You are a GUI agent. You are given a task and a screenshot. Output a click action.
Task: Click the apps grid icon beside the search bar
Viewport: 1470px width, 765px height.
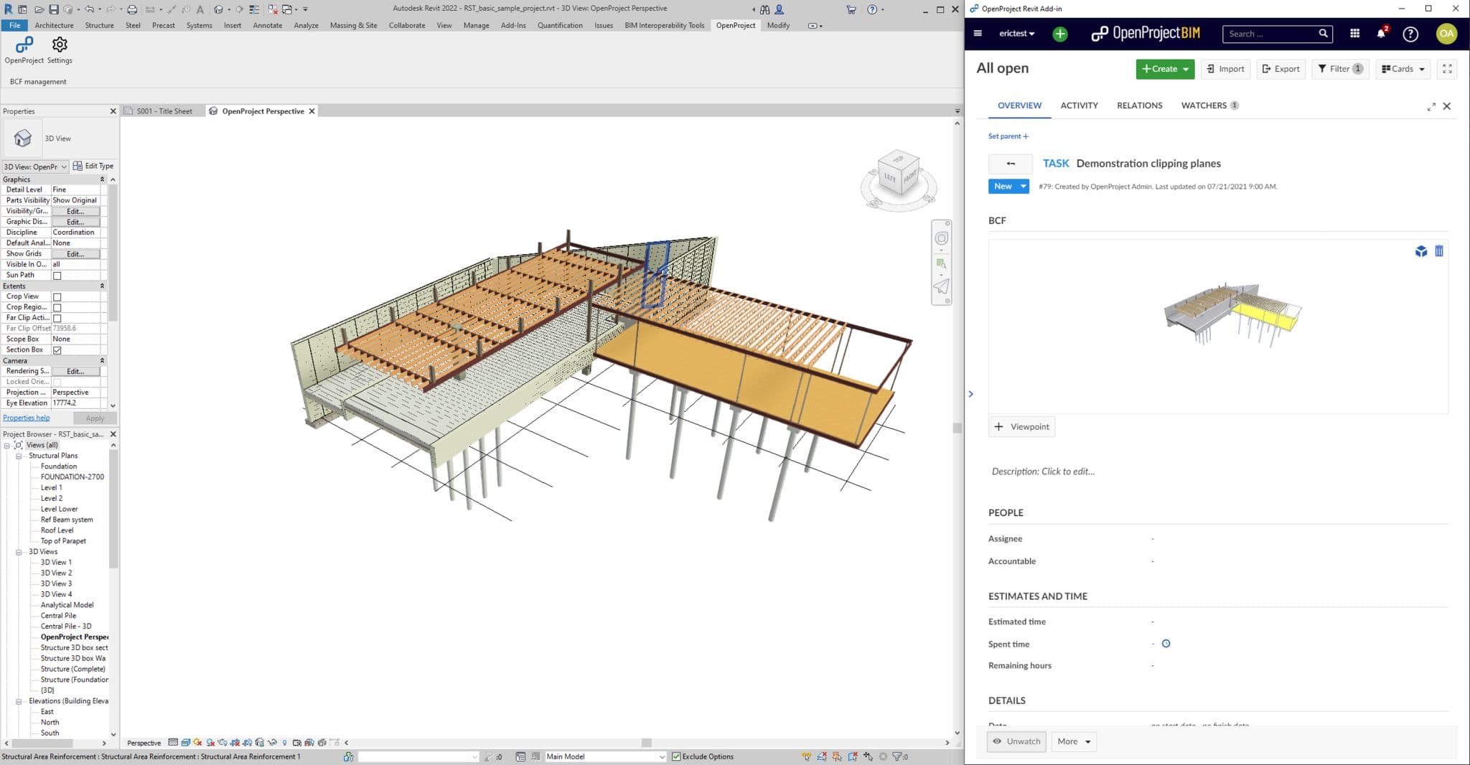[1354, 33]
